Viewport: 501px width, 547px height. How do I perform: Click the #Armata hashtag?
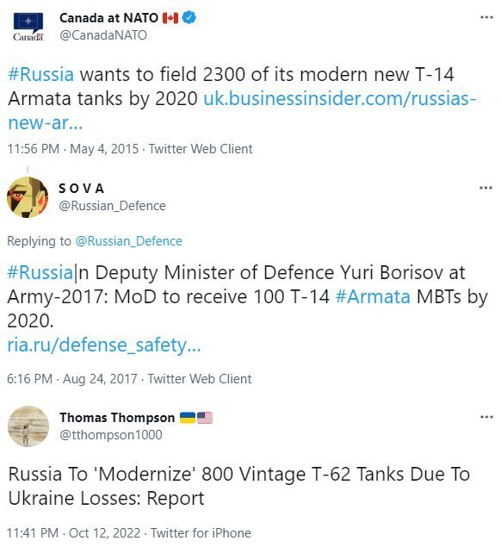tap(373, 296)
